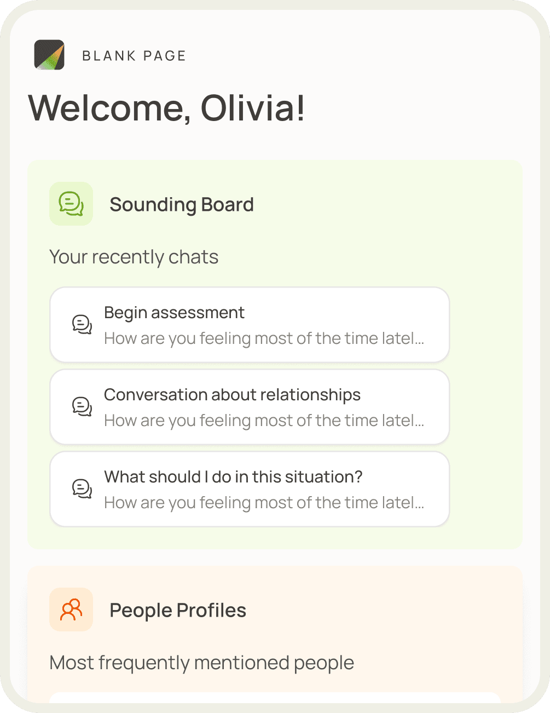Click the green Sounding Board chat icon
The image size is (550, 713).
[71, 204]
